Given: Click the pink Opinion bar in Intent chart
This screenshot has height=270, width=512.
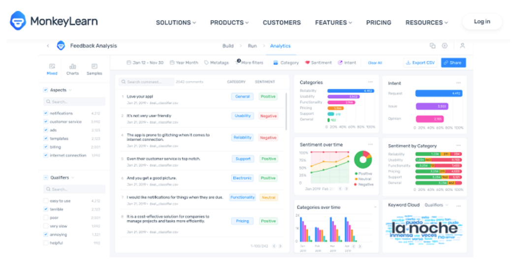Looking at the screenshot, I should click(x=429, y=119).
